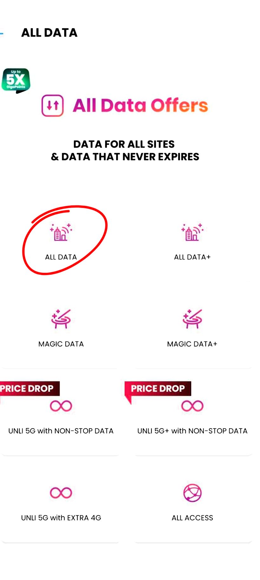Tap the ALL DATA city signal icon
This screenshot has width=260, height=580.
click(61, 232)
